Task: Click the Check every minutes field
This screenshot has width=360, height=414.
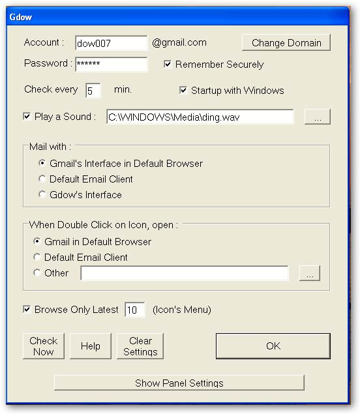Action: click(x=93, y=91)
